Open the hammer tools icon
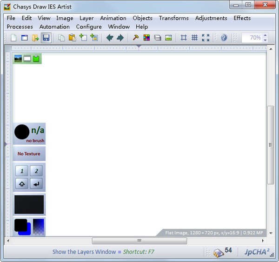Image resolution: width=279 pixels, height=262 pixels. click(136, 38)
